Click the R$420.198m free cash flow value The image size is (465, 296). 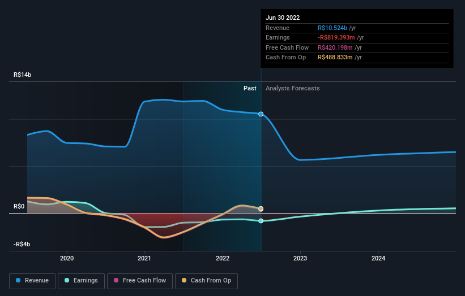coord(335,47)
